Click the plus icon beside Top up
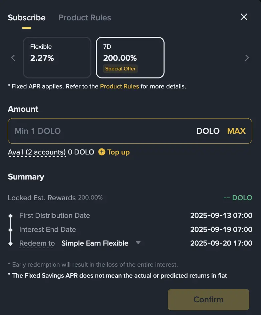This screenshot has height=315, width=261. (x=101, y=152)
